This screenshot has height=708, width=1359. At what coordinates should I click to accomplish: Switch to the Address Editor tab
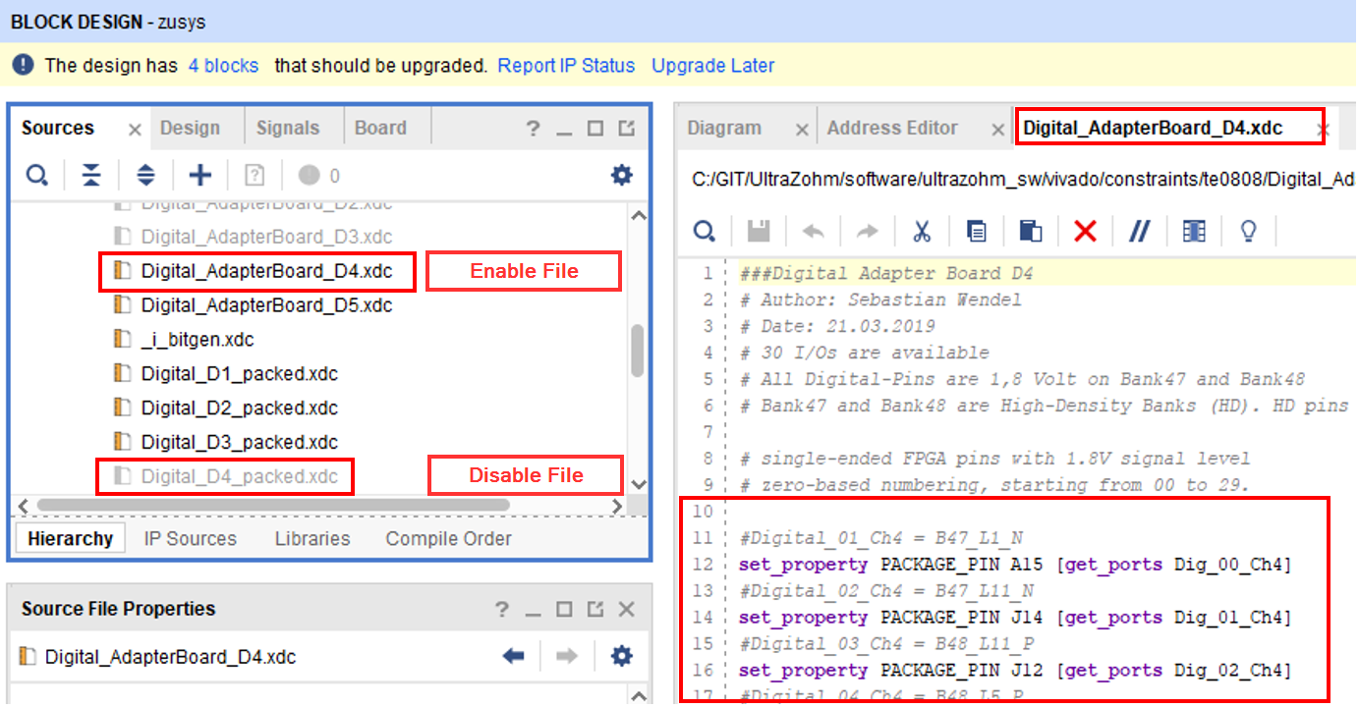coord(892,128)
